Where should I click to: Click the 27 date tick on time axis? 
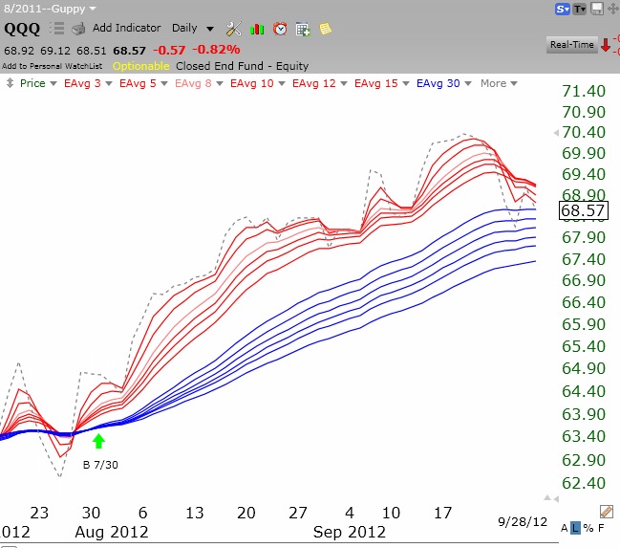[298, 513]
